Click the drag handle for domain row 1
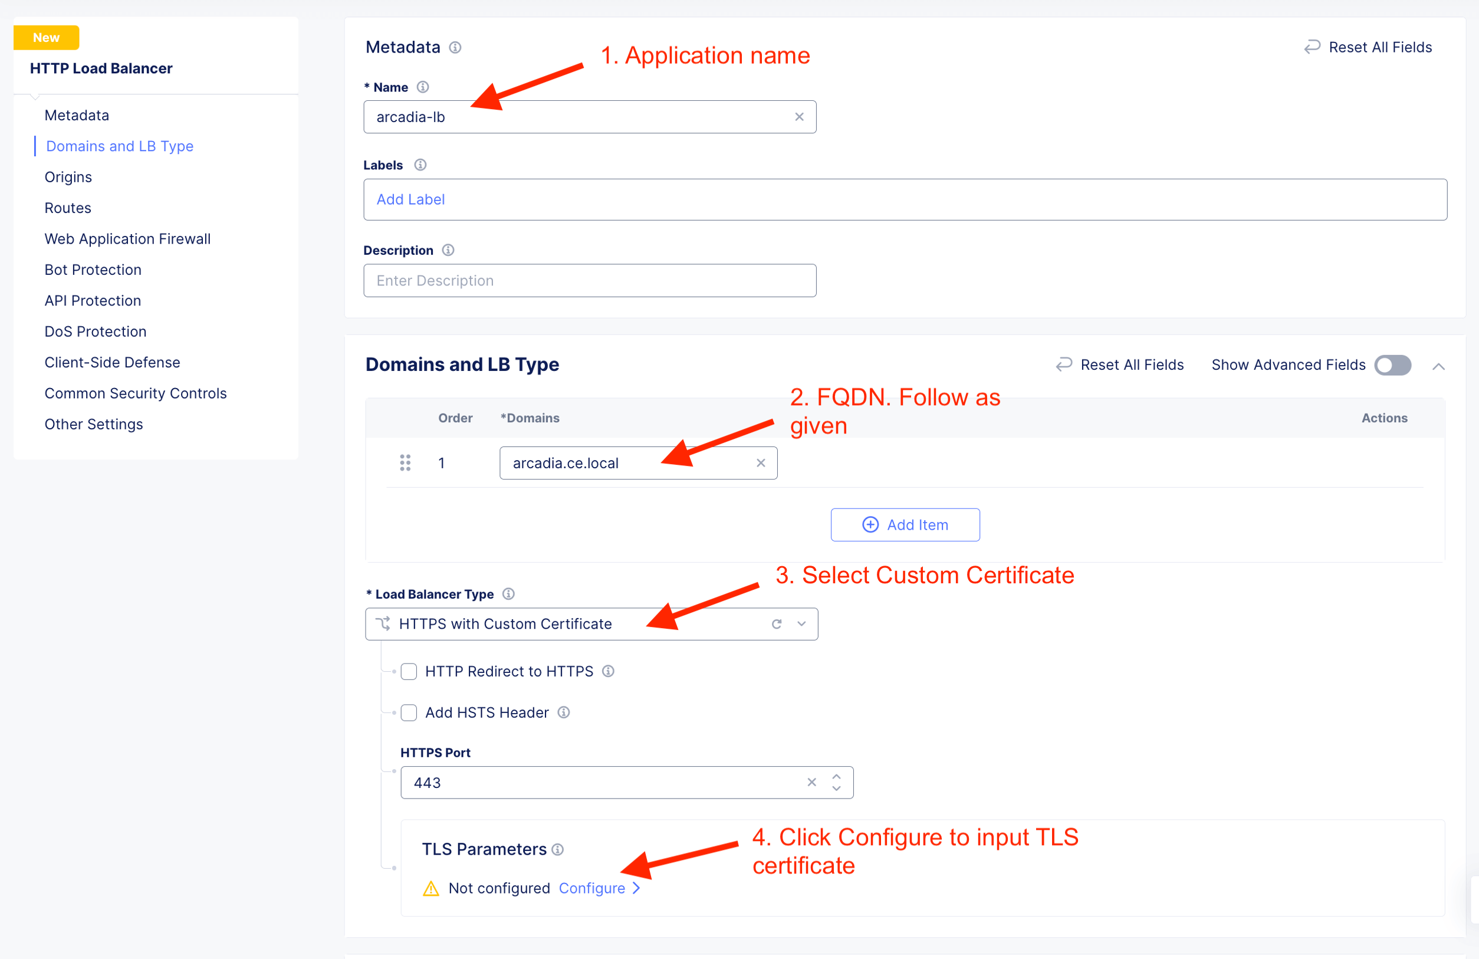The height and width of the screenshot is (959, 1479). (405, 463)
